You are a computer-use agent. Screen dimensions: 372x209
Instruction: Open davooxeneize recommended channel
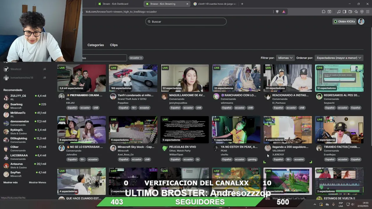pyautogui.click(x=25, y=123)
